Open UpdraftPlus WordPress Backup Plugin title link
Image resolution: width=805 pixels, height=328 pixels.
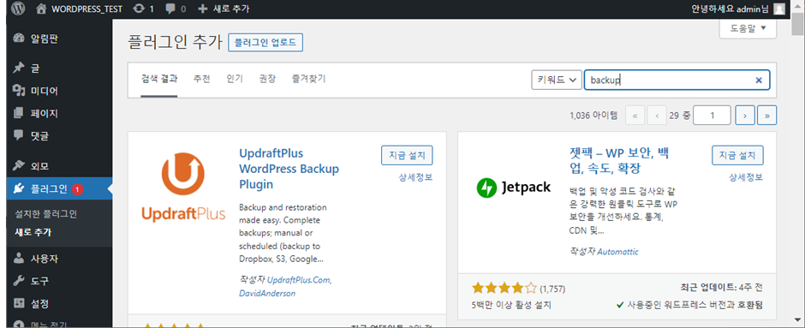[x=289, y=169]
